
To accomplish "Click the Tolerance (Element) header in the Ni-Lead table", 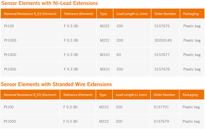I will [x=78, y=14].
